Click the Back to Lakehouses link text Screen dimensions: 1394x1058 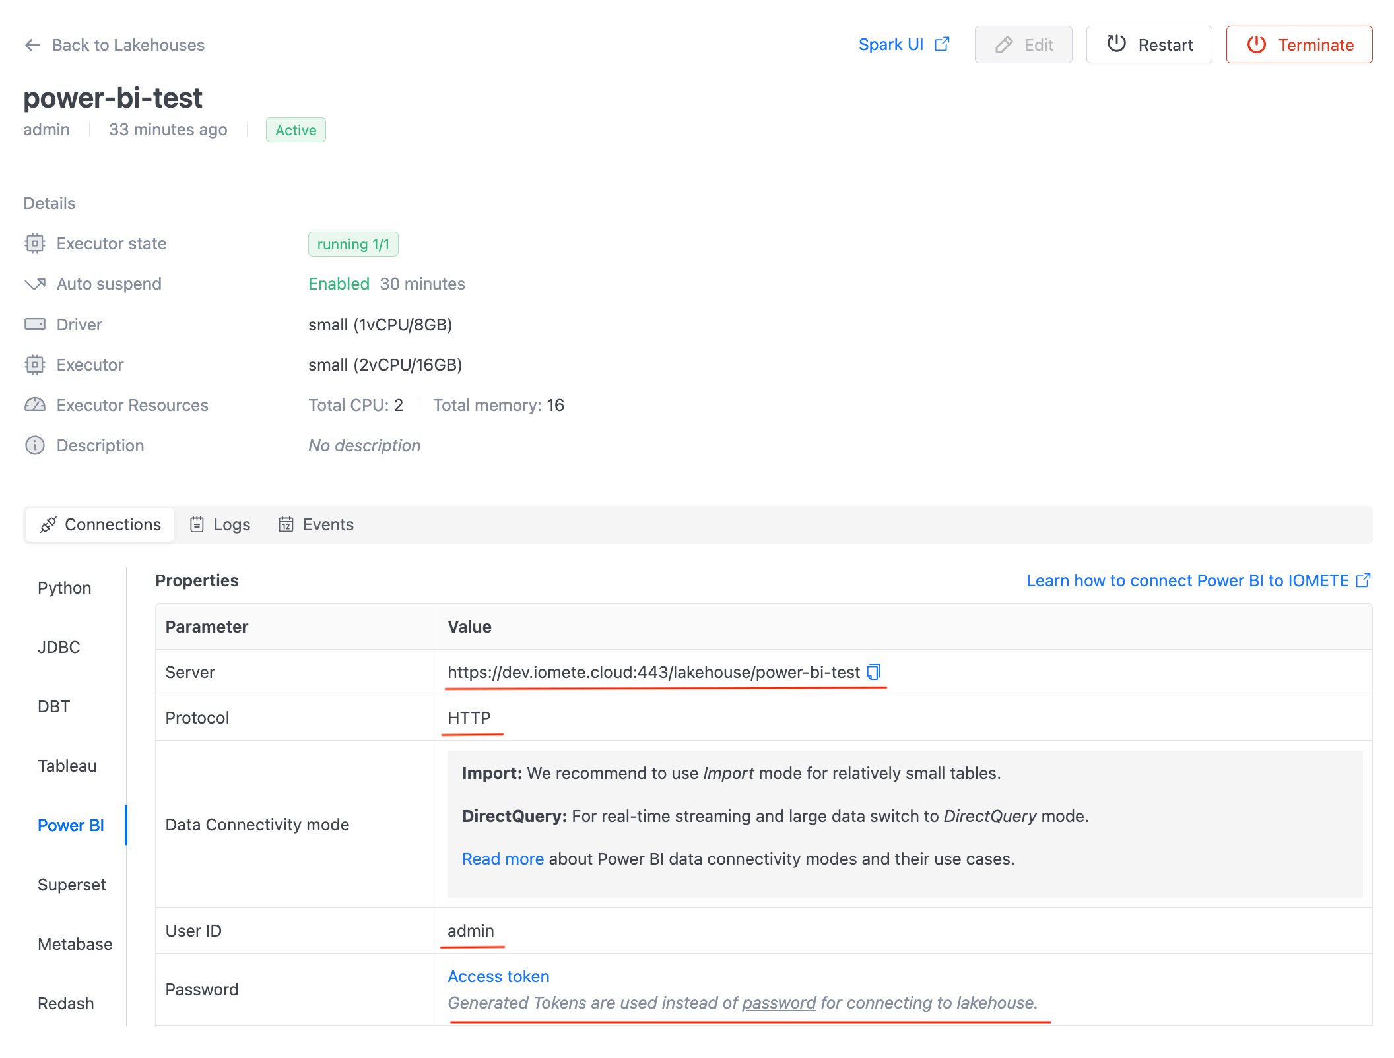click(x=128, y=45)
